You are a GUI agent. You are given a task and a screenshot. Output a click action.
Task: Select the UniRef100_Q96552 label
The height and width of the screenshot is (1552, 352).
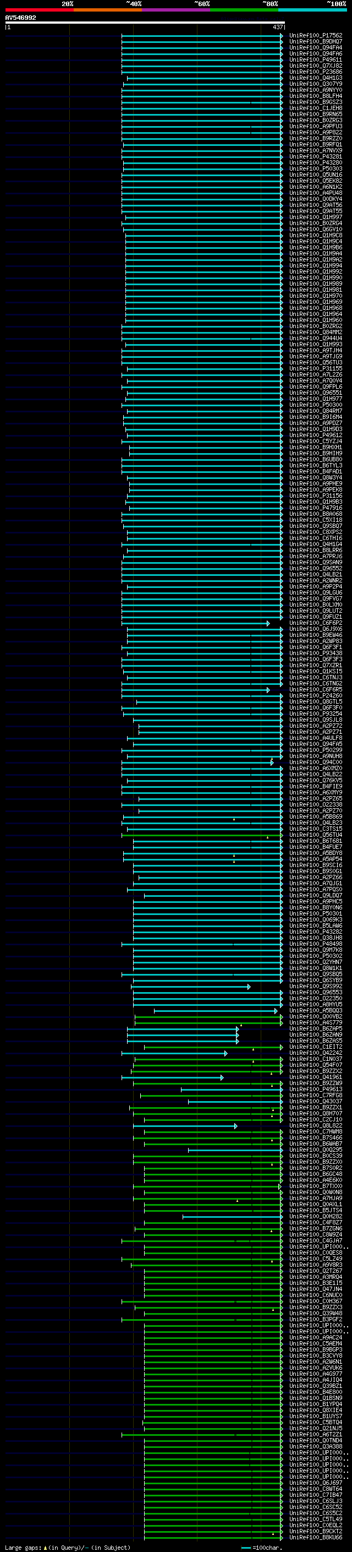click(x=315, y=568)
